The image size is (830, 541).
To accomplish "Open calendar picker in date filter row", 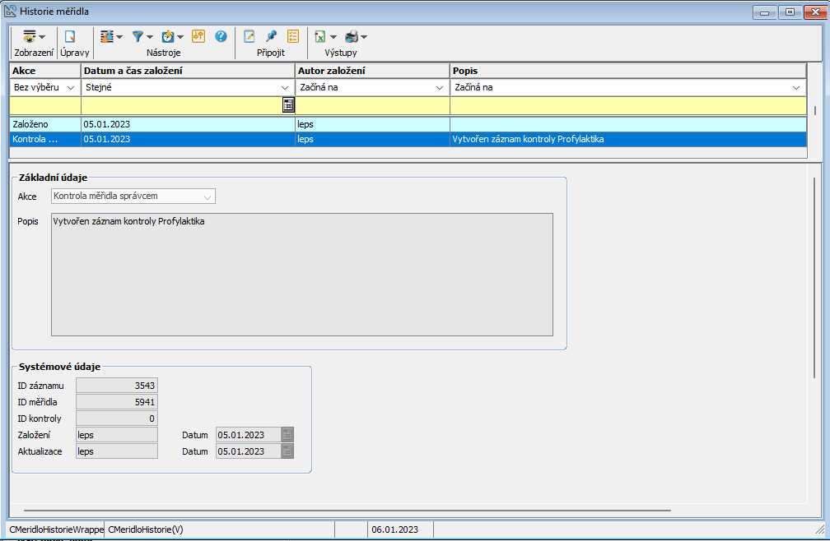I will tap(288, 104).
